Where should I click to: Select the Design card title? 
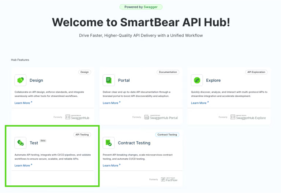(x=36, y=80)
